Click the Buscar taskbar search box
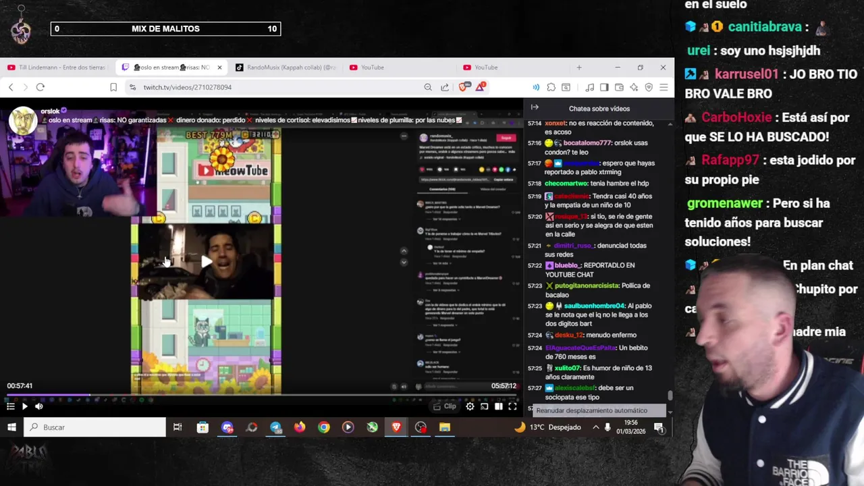The height and width of the screenshot is (486, 864). (95, 427)
